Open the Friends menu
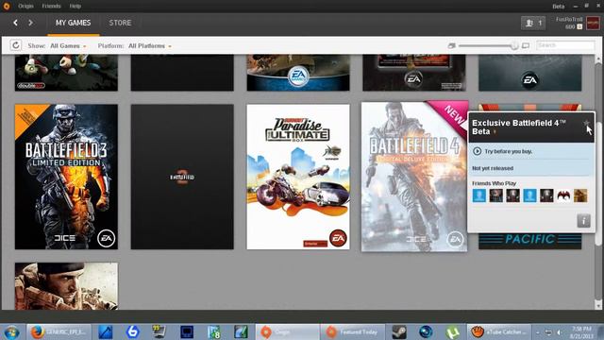604x340 pixels. (51, 7)
